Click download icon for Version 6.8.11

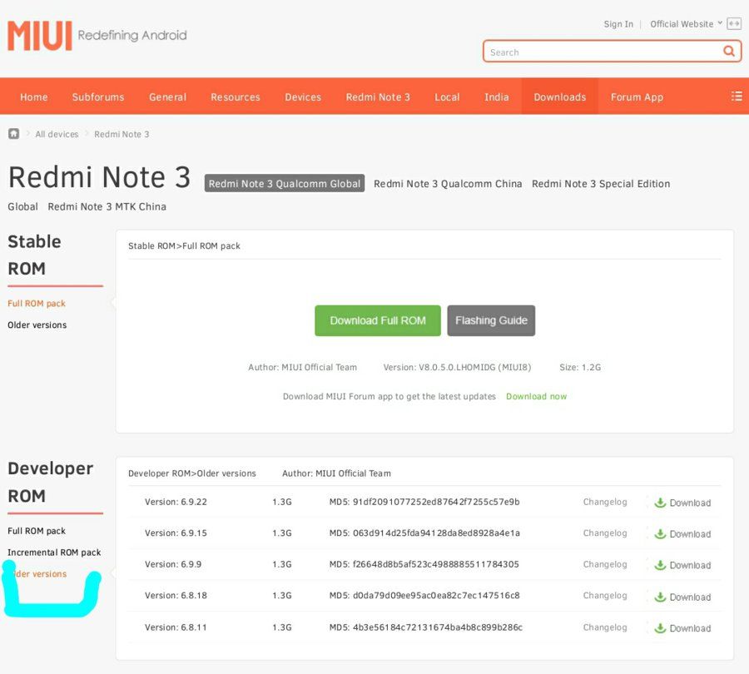tap(660, 627)
